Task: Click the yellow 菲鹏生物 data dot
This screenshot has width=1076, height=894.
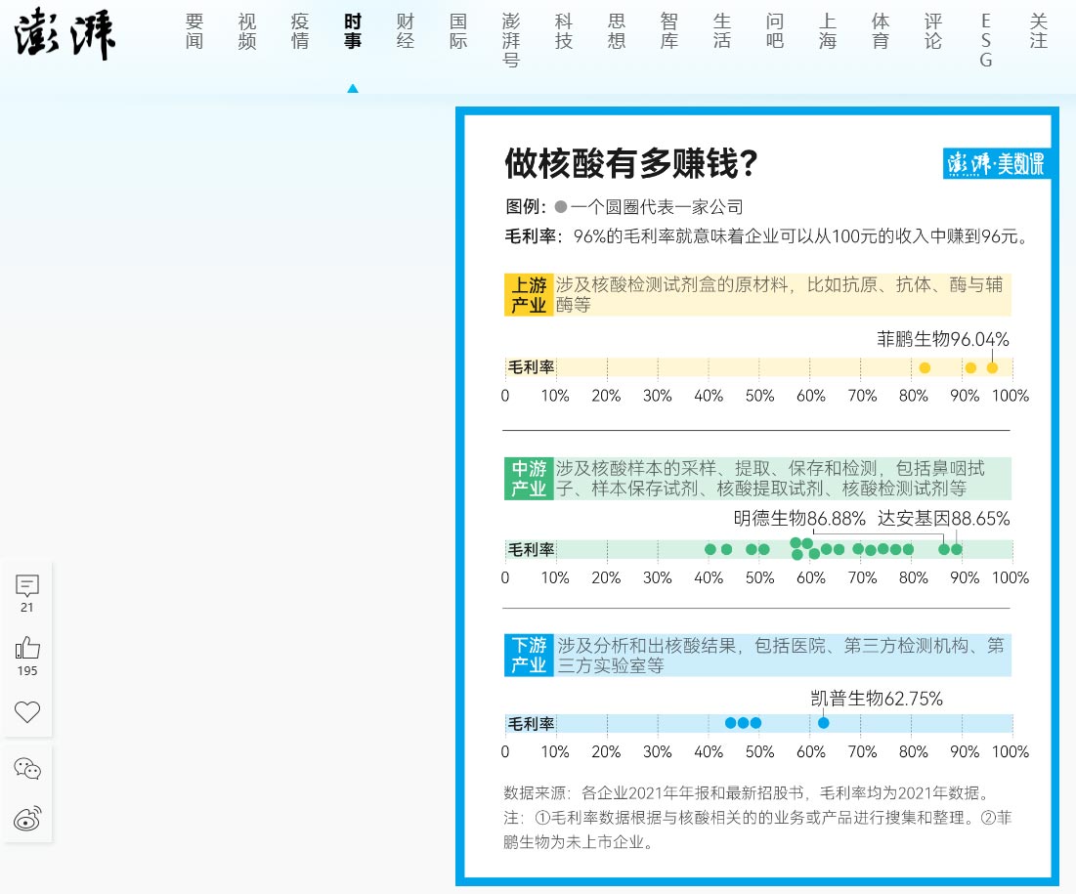Action: pos(992,367)
